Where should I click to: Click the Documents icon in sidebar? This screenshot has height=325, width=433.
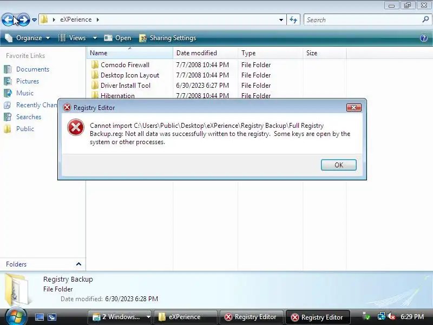point(8,69)
